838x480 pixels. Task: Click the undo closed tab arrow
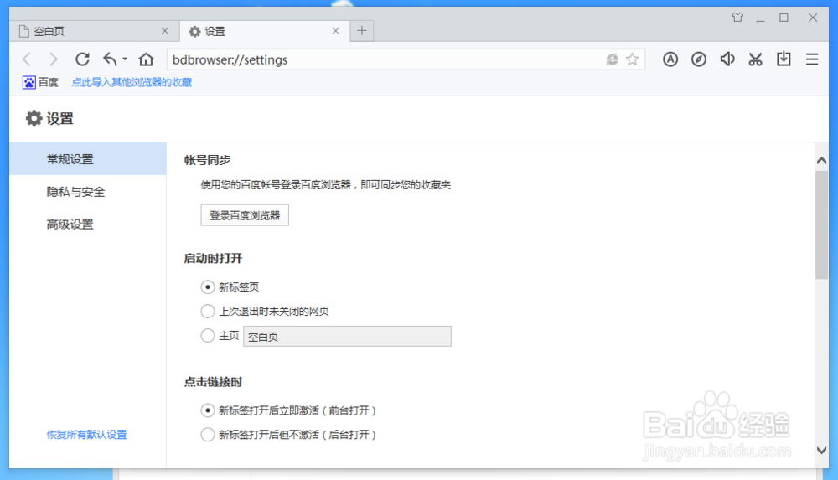110,59
